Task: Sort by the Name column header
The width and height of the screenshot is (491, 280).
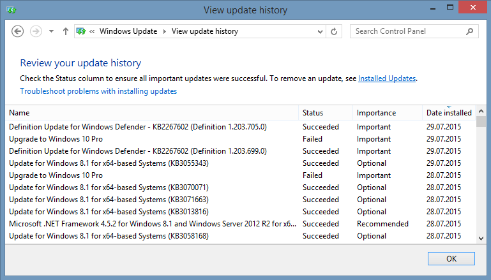Action: click(x=152, y=113)
